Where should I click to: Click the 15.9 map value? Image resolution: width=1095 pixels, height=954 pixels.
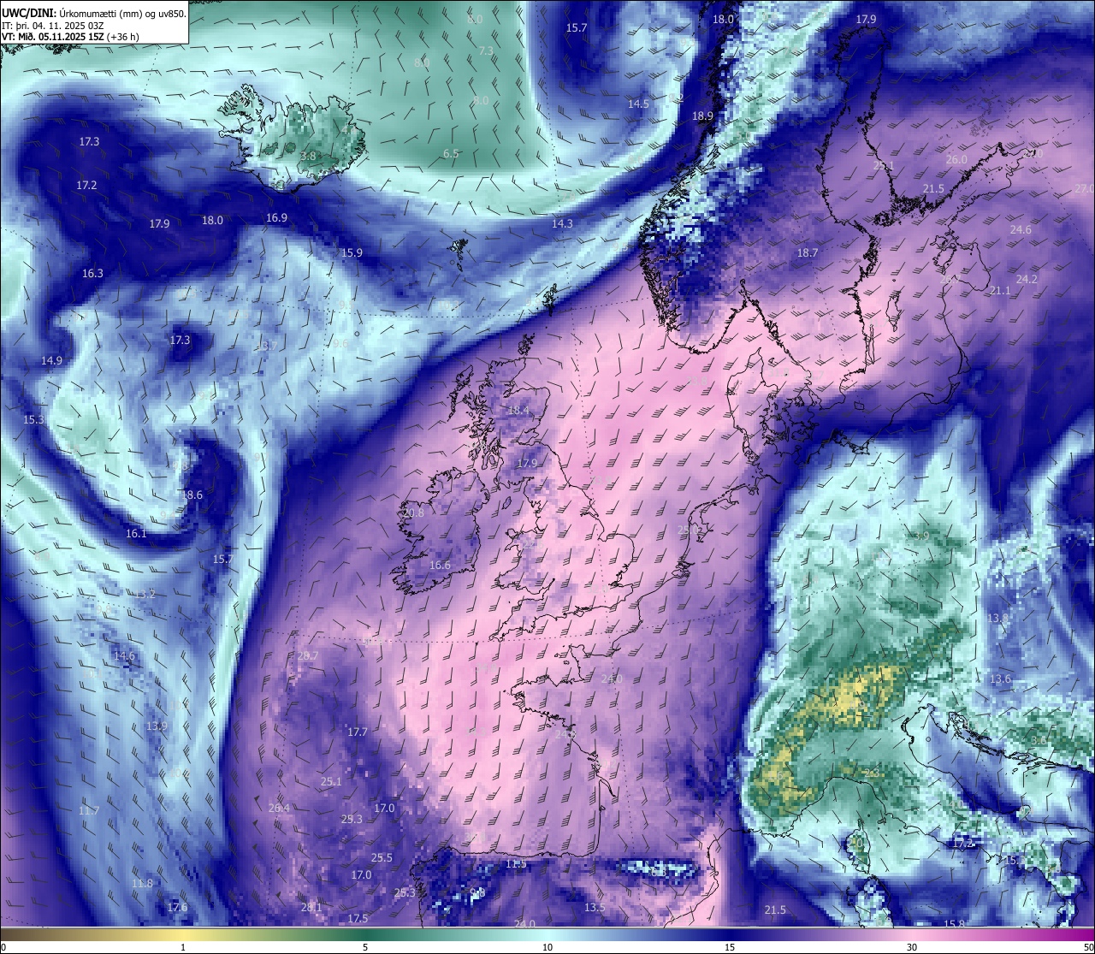(x=352, y=252)
